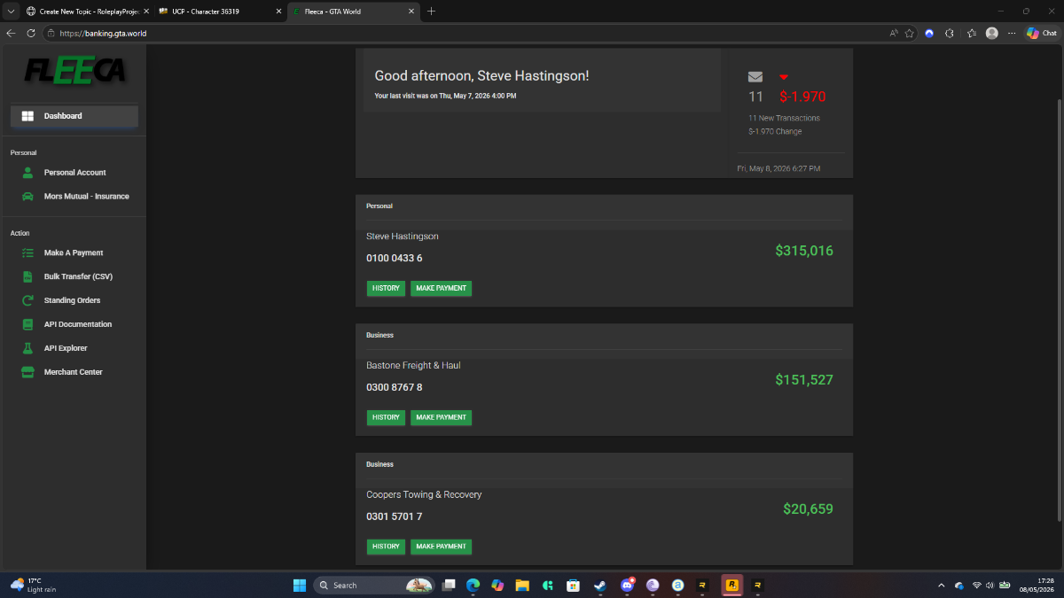Viewport: 1064px width, 598px height.
Task: Click the API Explorer flask icon
Action: [x=27, y=348]
